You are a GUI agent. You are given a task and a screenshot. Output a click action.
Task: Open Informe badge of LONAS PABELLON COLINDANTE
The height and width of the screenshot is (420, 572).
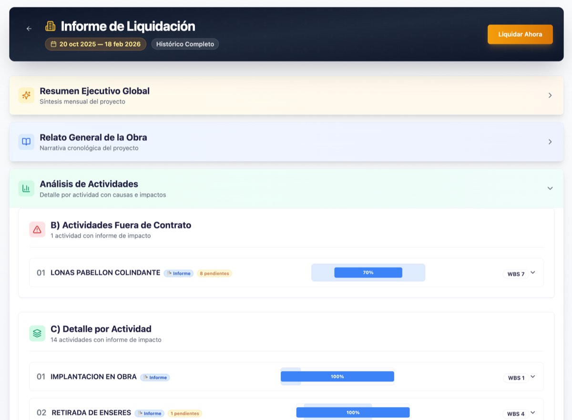coord(179,273)
